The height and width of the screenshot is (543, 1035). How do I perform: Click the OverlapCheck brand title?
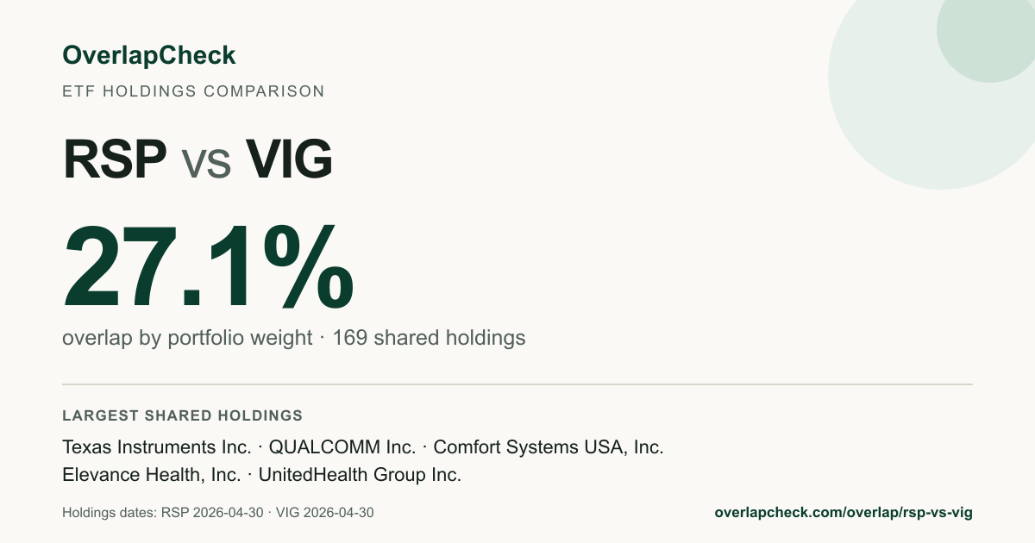(148, 56)
